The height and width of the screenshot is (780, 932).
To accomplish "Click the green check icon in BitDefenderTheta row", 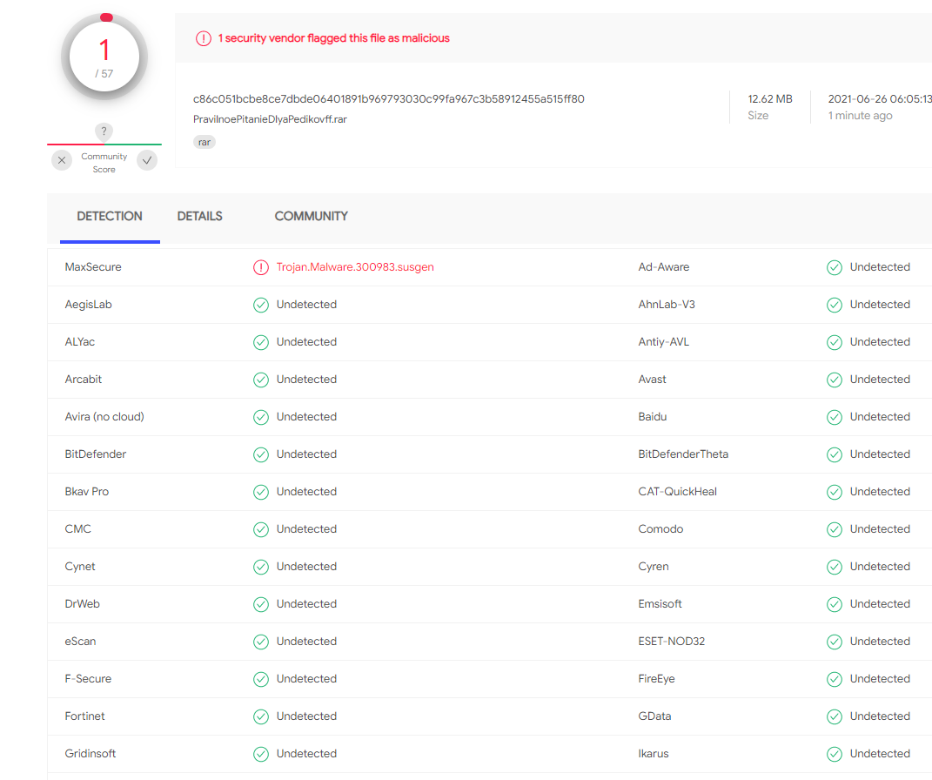I will pyautogui.click(x=835, y=454).
